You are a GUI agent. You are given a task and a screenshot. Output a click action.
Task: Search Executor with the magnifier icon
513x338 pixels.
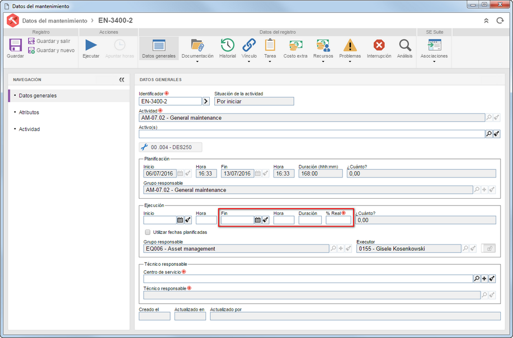coord(465,248)
